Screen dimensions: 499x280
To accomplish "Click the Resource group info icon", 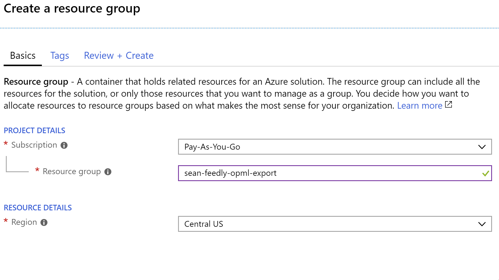I will [108, 172].
